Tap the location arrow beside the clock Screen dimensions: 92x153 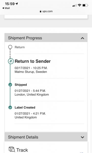tap(17, 4)
